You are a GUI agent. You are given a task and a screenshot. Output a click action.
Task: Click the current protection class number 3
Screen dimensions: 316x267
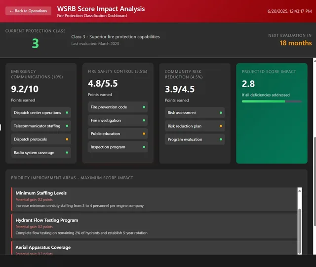[35, 43]
